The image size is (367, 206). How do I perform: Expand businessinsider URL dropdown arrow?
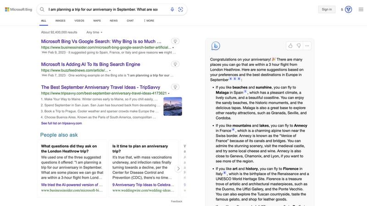(x=173, y=48)
